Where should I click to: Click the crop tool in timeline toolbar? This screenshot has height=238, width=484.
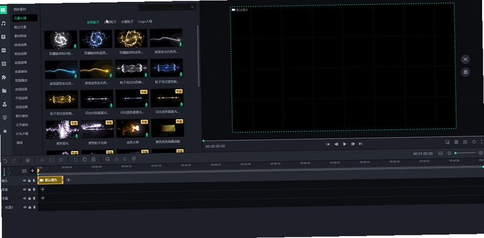[76, 159]
